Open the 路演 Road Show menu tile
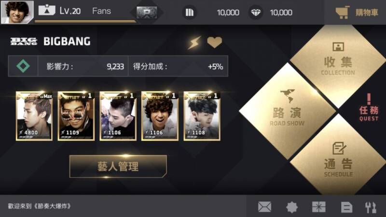The image size is (386, 217). [x=287, y=112]
